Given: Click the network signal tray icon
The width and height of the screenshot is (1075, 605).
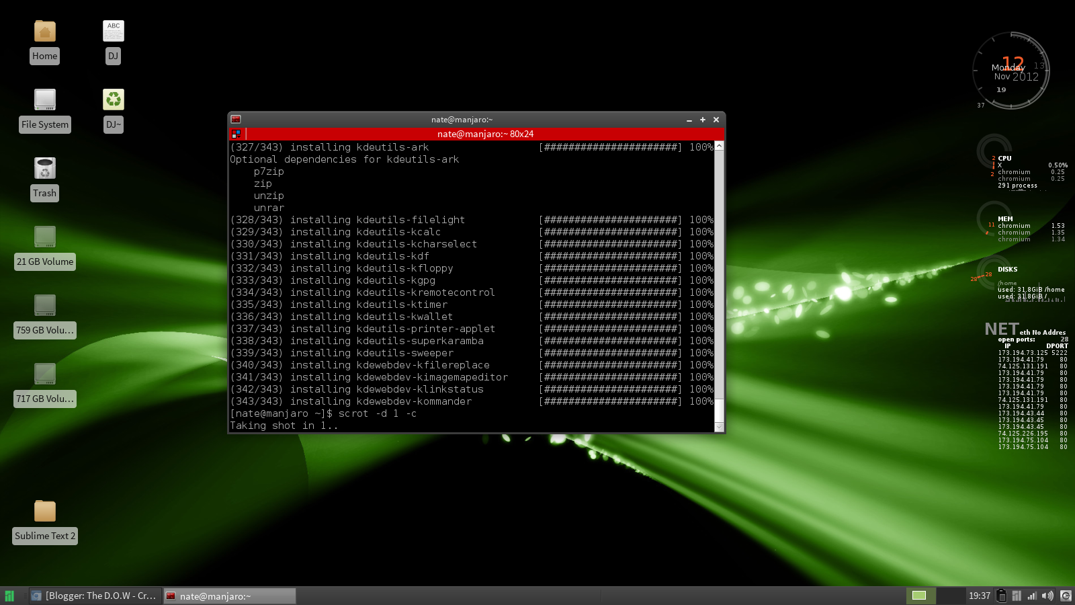Looking at the screenshot, I should tap(1032, 596).
